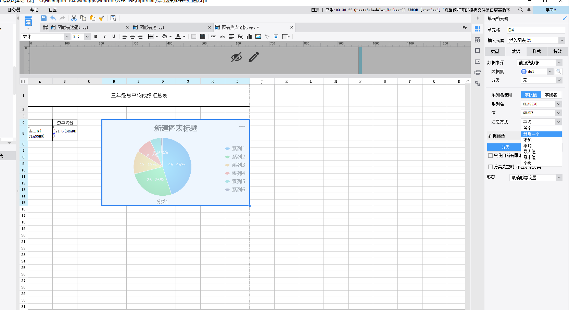This screenshot has width=569, height=310.
Task: Click the notification bell icon
Action: coord(529,10)
